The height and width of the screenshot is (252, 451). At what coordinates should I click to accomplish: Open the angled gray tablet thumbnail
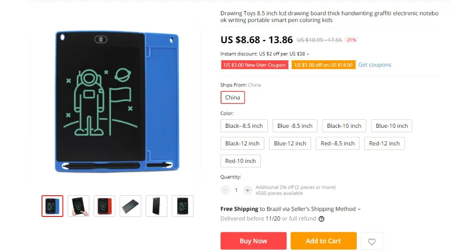(x=130, y=206)
